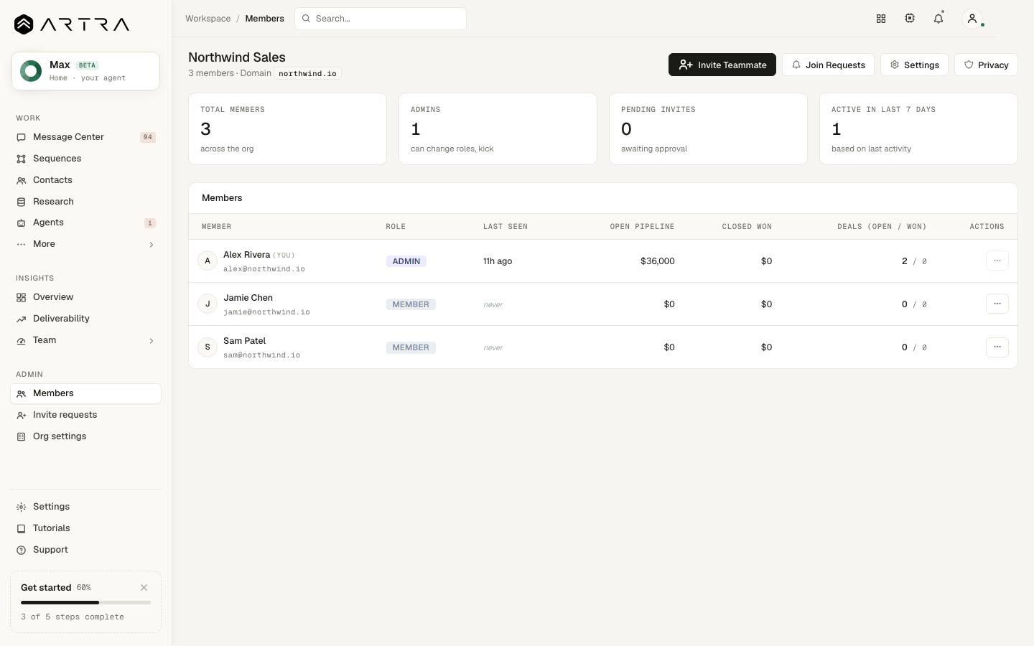Open the user profile avatar menu
Image resolution: width=1034 pixels, height=646 pixels.
click(972, 19)
